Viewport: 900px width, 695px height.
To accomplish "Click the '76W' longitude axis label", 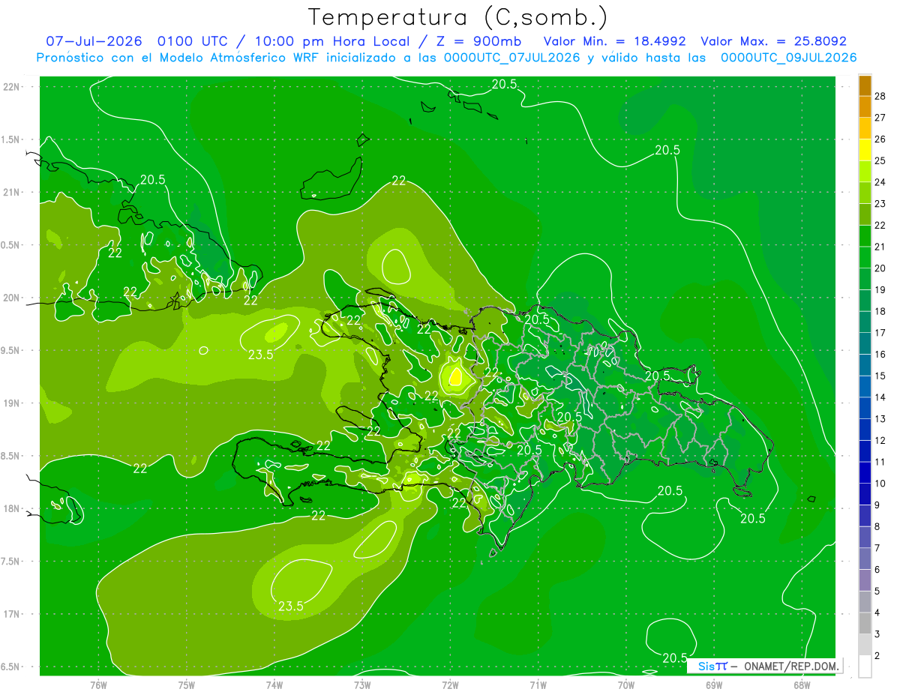I will (98, 685).
